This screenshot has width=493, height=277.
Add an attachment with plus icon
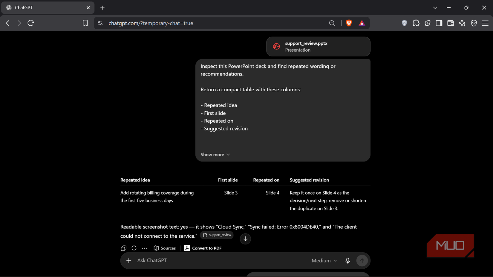(129, 261)
